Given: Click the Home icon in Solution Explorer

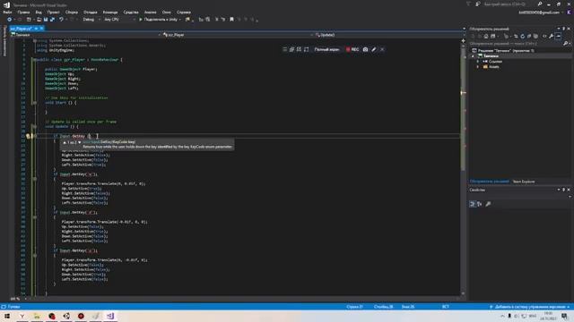Looking at the screenshot, I should pyautogui.click(x=486, y=36).
